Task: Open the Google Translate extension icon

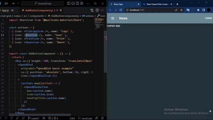Action: coord(188,10)
